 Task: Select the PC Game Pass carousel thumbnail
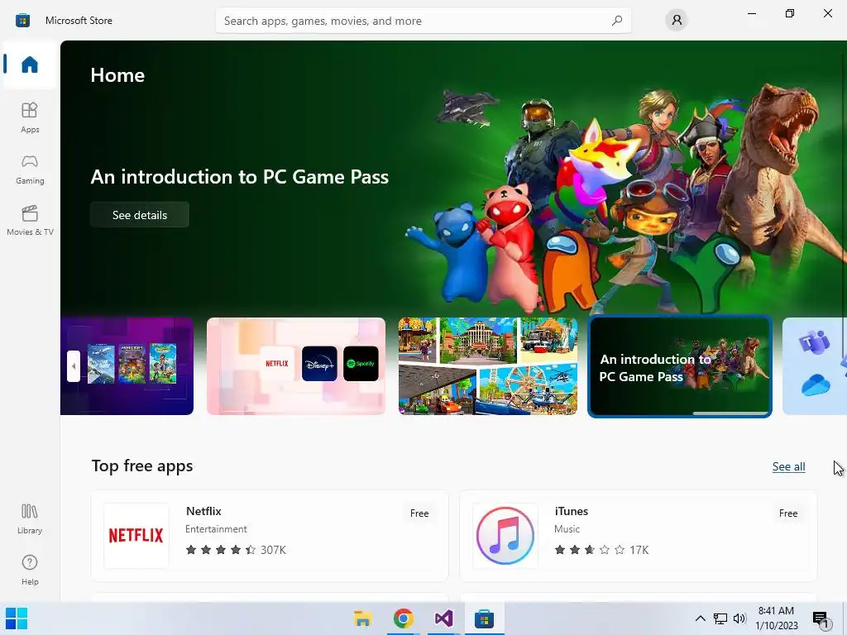[x=680, y=366]
